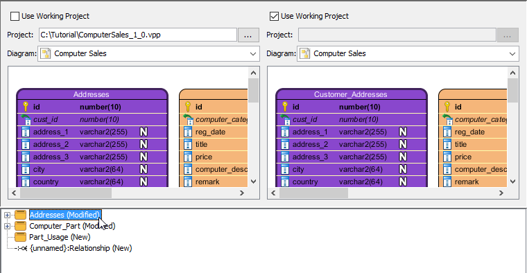Screen dimensions: 527x273
Task: Click left arrow on left preview horizontal scrollbar
Action: [x=14, y=193]
